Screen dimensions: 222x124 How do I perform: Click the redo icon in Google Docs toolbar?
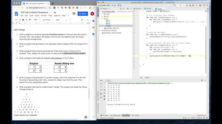click(x=20, y=20)
